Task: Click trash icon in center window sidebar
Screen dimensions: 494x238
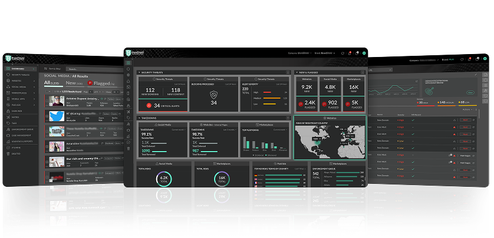Action: 129,148
